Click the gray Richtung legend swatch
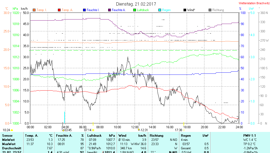Screen dimensions: 270x153 point(210,10)
